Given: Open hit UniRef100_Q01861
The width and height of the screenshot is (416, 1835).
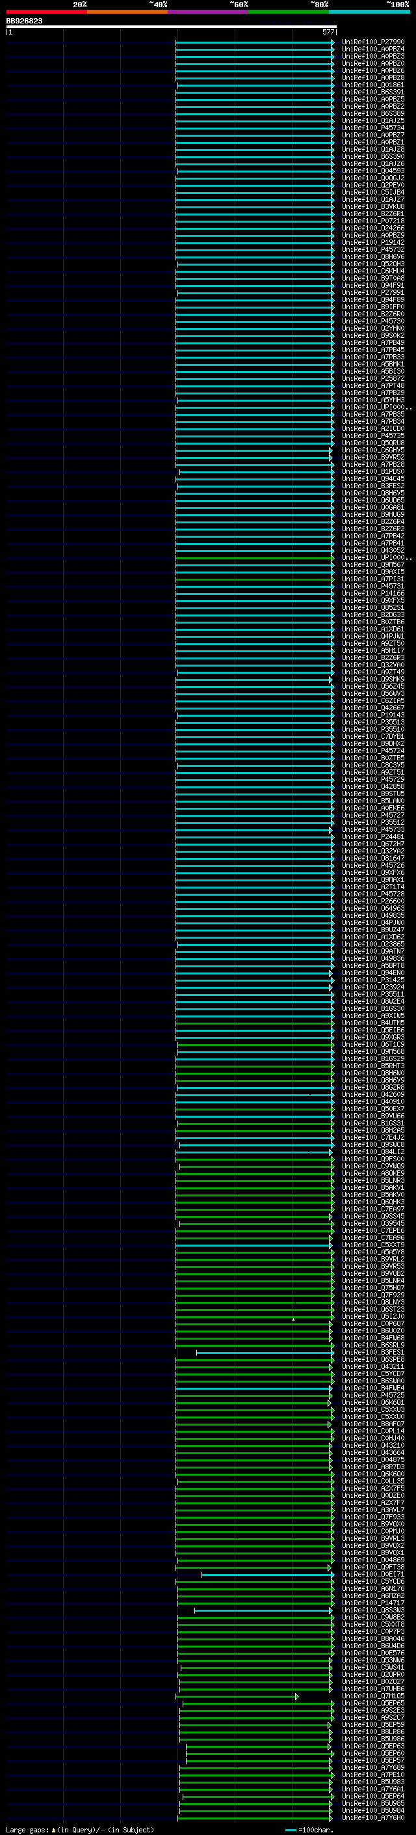Looking at the screenshot, I should coord(372,85).
